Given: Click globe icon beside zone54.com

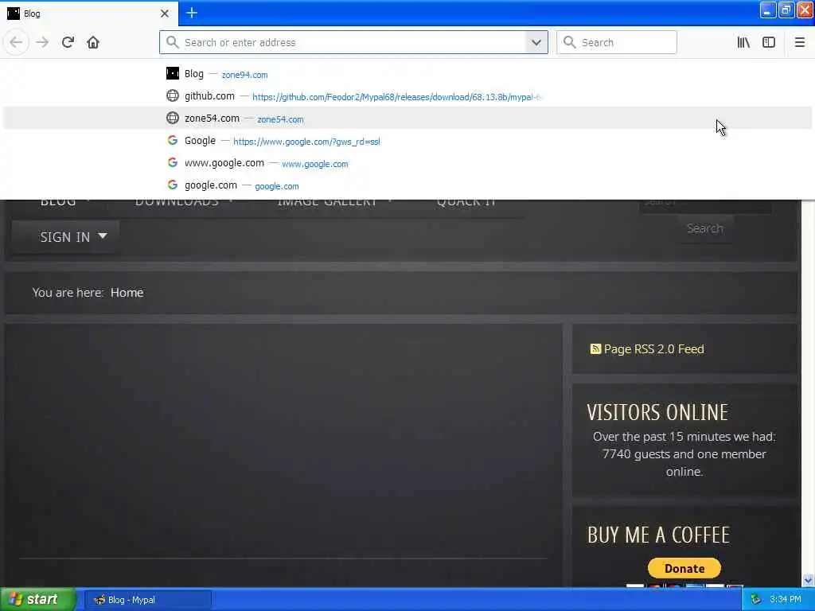Looking at the screenshot, I should point(173,119).
